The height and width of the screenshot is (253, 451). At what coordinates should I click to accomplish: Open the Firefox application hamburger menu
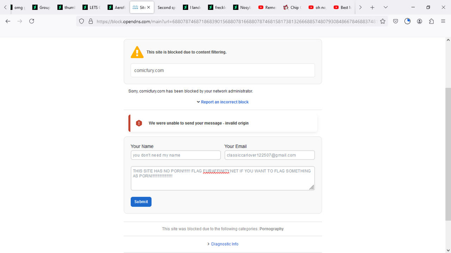tap(443, 21)
